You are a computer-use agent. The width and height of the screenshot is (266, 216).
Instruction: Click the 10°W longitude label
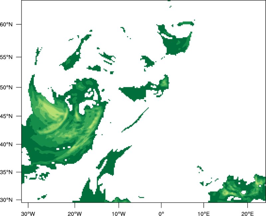click(x=119, y=214)
